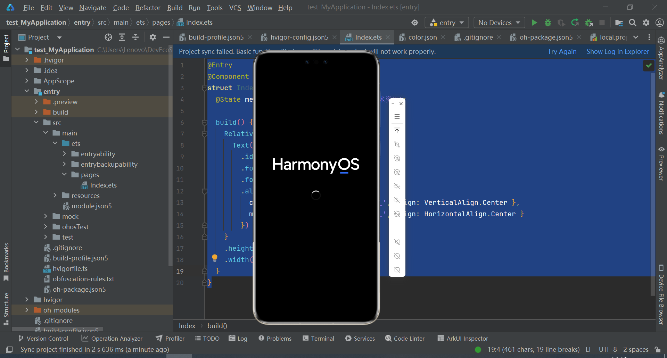Click the target icon left of entry selector
Viewport: 667px width, 358px height.
click(415, 23)
